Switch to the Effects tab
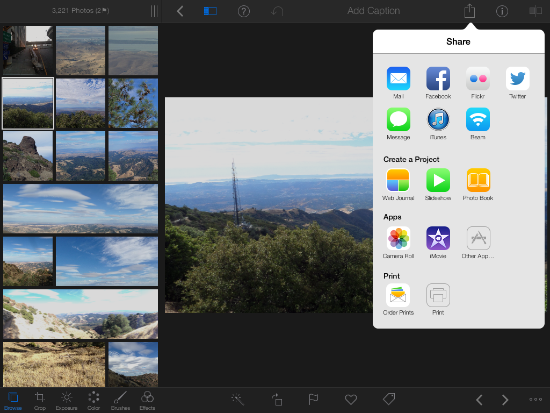The width and height of the screenshot is (550, 413). tap(147, 401)
